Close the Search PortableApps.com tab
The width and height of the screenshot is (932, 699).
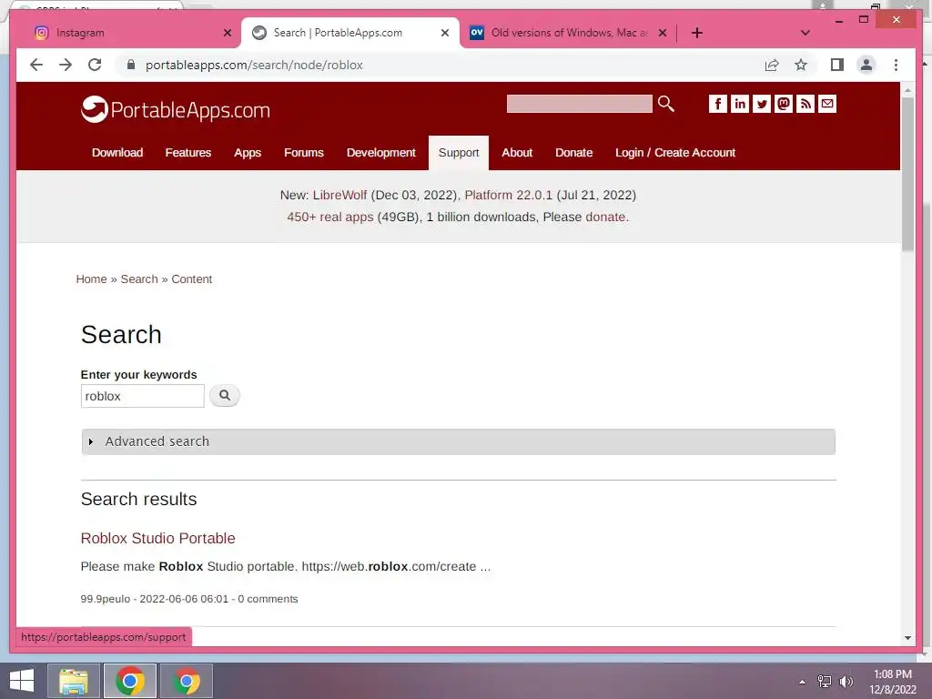tap(444, 33)
